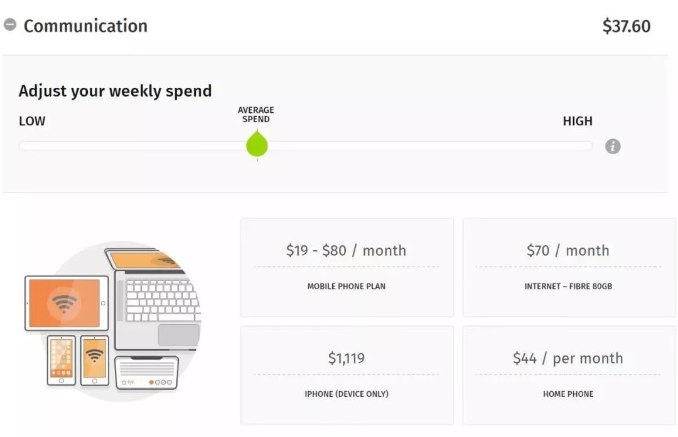Click the laptop keyboard illustration

(x=162, y=300)
